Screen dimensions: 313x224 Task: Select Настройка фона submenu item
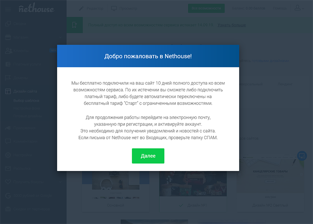27,108
